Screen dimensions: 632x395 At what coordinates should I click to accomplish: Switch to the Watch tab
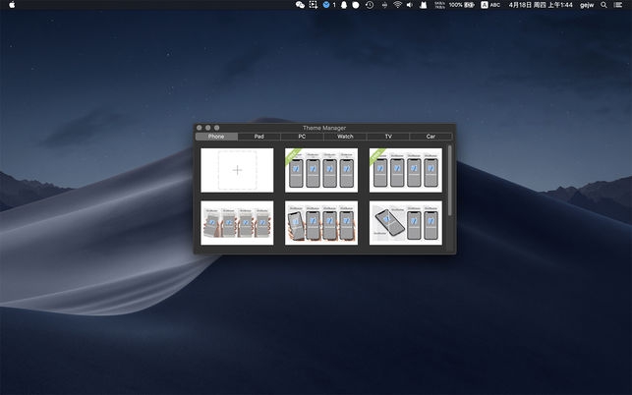point(345,137)
